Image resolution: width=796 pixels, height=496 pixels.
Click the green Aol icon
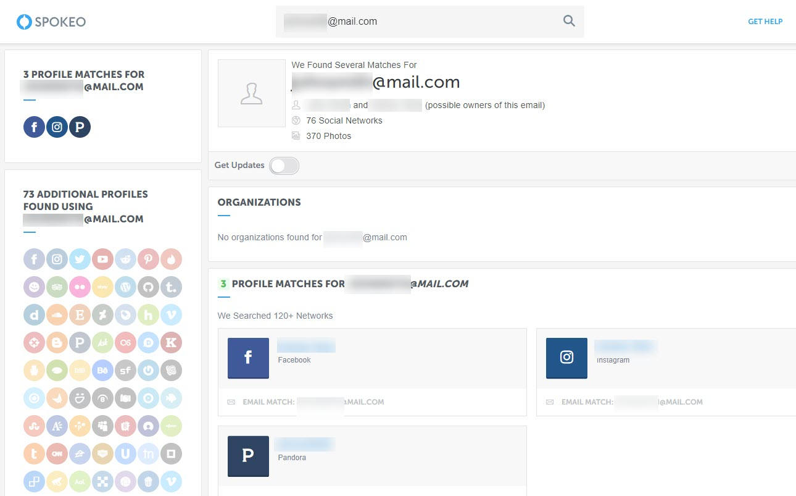click(80, 482)
